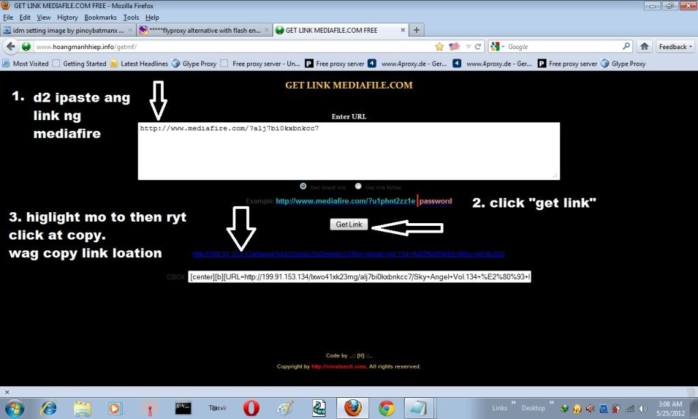Open a new tab with the plus button

416,30
